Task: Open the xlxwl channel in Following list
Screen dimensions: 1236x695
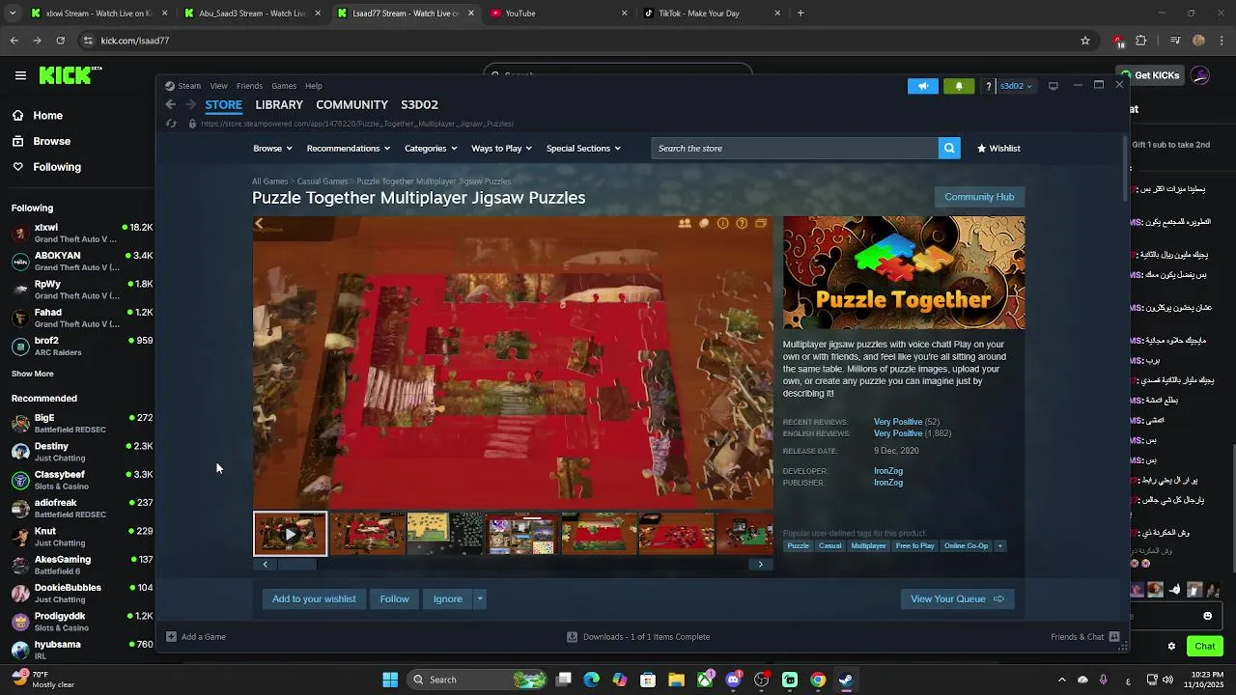Action: click(x=82, y=233)
